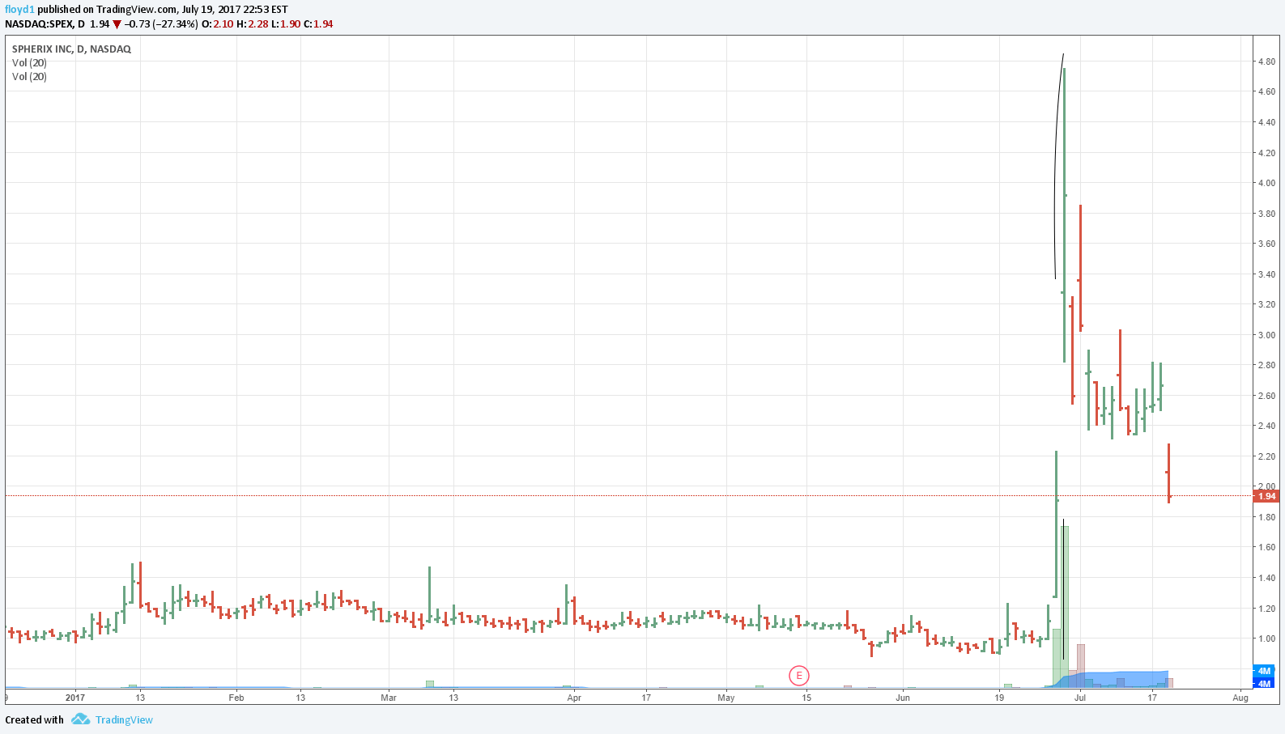
Task: Click the Apr label on the time axis
Action: pos(574,698)
